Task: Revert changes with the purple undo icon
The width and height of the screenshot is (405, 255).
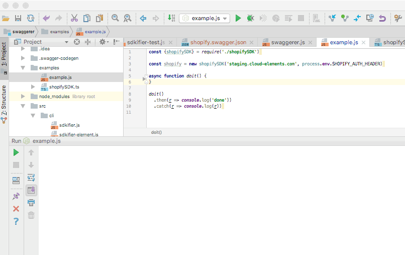Action: 382,18
